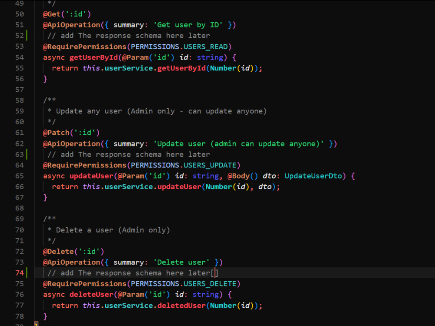Click the 'Update any user' doc comment
435x326 pixels.
157,111
